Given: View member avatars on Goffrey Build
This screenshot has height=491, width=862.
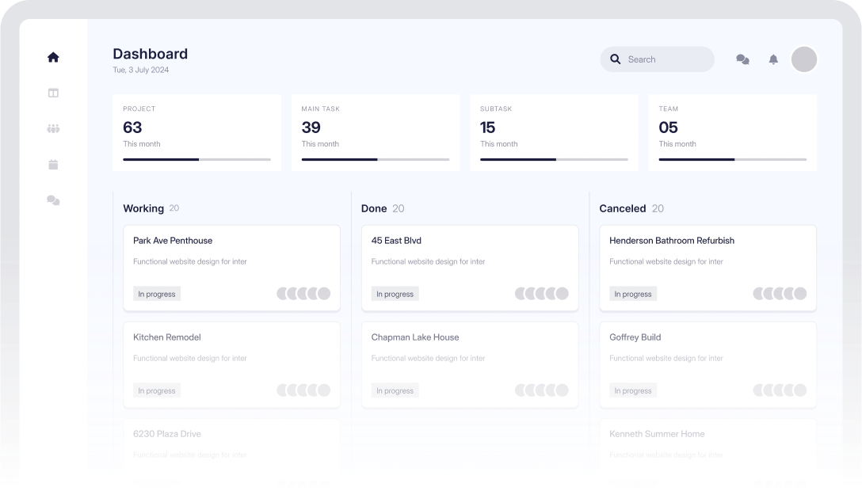Looking at the screenshot, I should 780,390.
